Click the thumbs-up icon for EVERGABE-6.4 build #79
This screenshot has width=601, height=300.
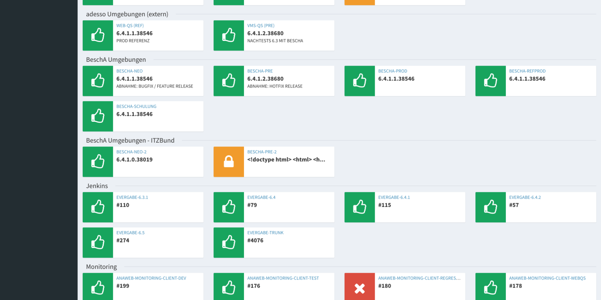229,207
